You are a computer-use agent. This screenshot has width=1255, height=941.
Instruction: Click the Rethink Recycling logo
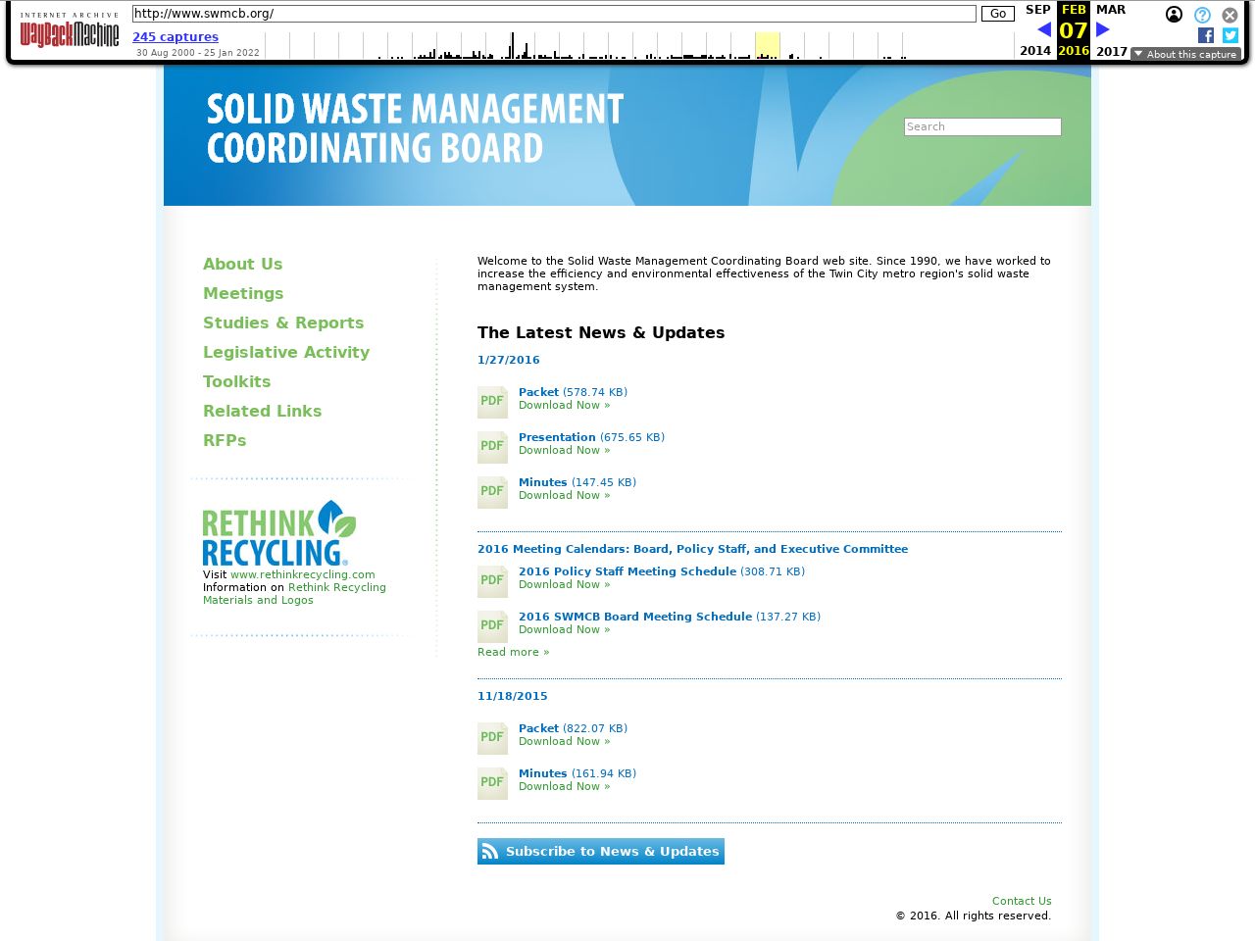[278, 533]
